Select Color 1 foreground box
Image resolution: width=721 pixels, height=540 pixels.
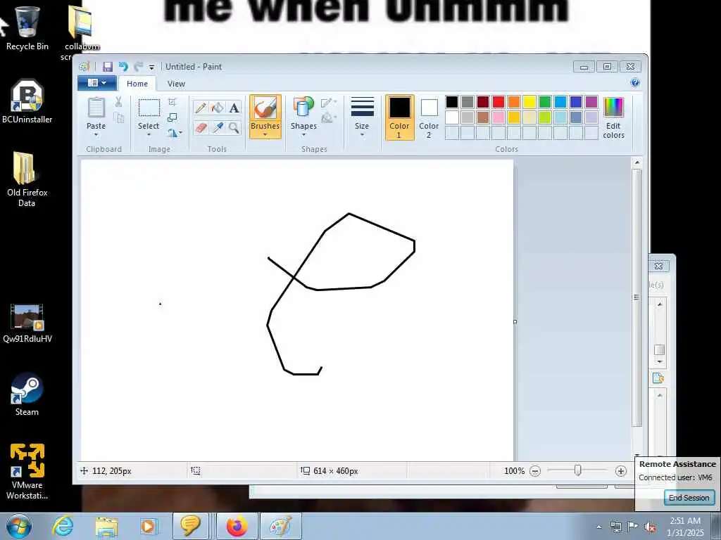(x=400, y=117)
